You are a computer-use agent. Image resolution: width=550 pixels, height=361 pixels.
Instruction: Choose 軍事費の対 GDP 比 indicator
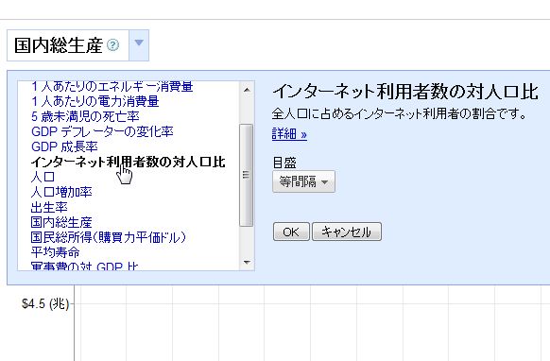pyautogui.click(x=84, y=266)
